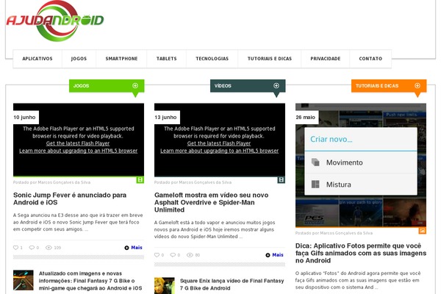Click the plus icon on orange Tutoriais header
The width and height of the screenshot is (441, 294).
(x=417, y=85)
